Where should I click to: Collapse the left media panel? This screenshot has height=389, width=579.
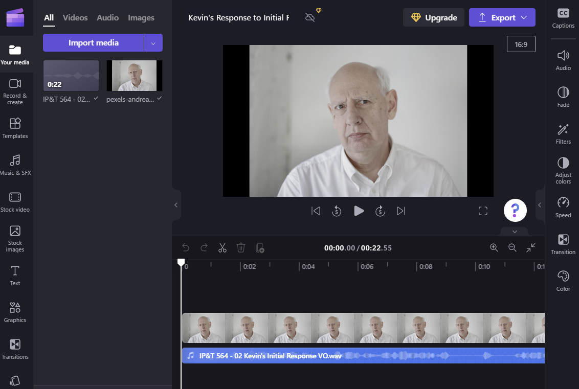click(176, 205)
